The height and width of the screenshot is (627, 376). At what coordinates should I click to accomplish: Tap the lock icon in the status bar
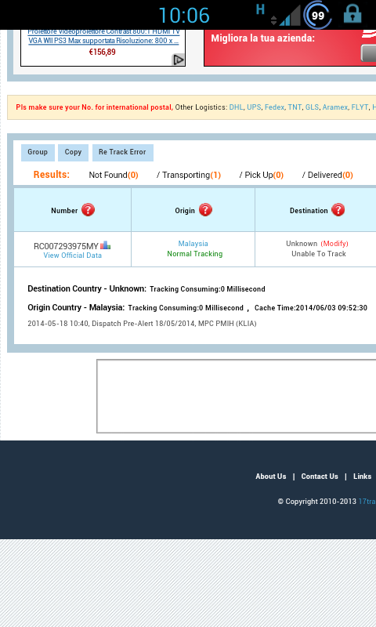click(352, 15)
